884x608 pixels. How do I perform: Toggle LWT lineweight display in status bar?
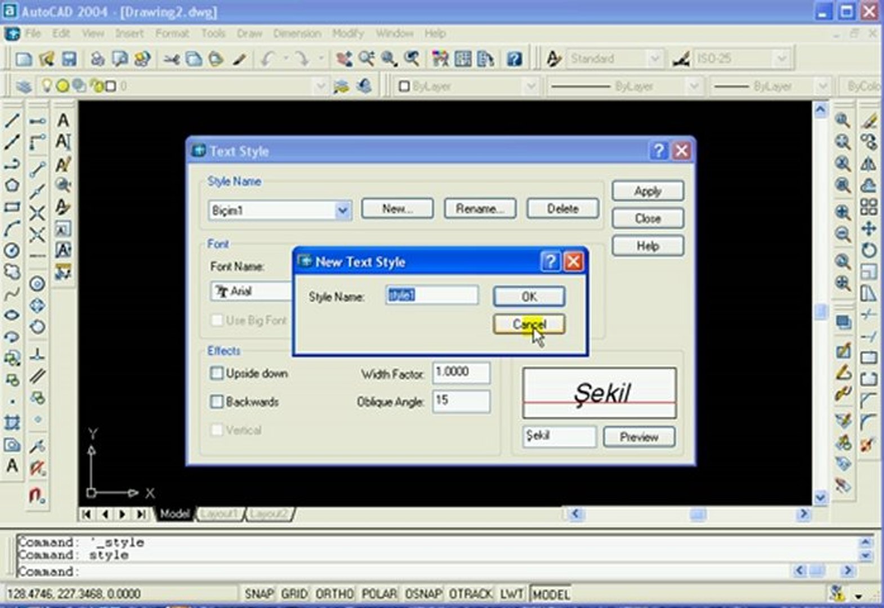(x=512, y=594)
